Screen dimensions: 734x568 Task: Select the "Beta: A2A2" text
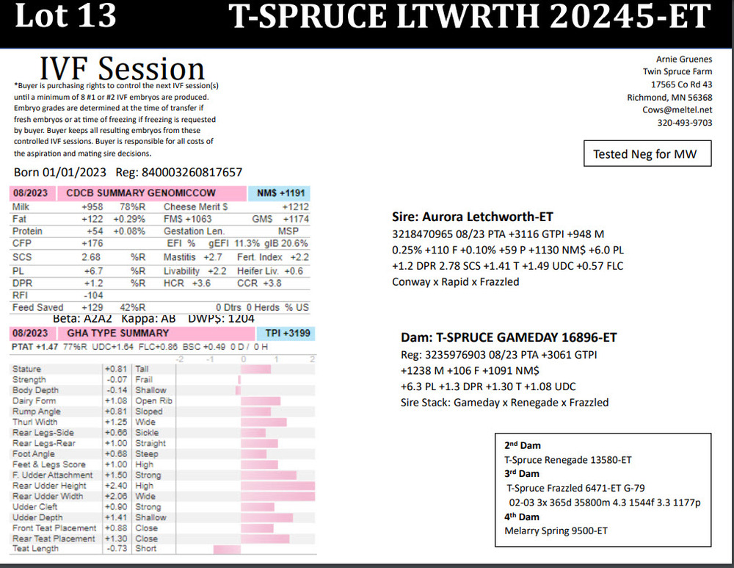tap(82, 319)
